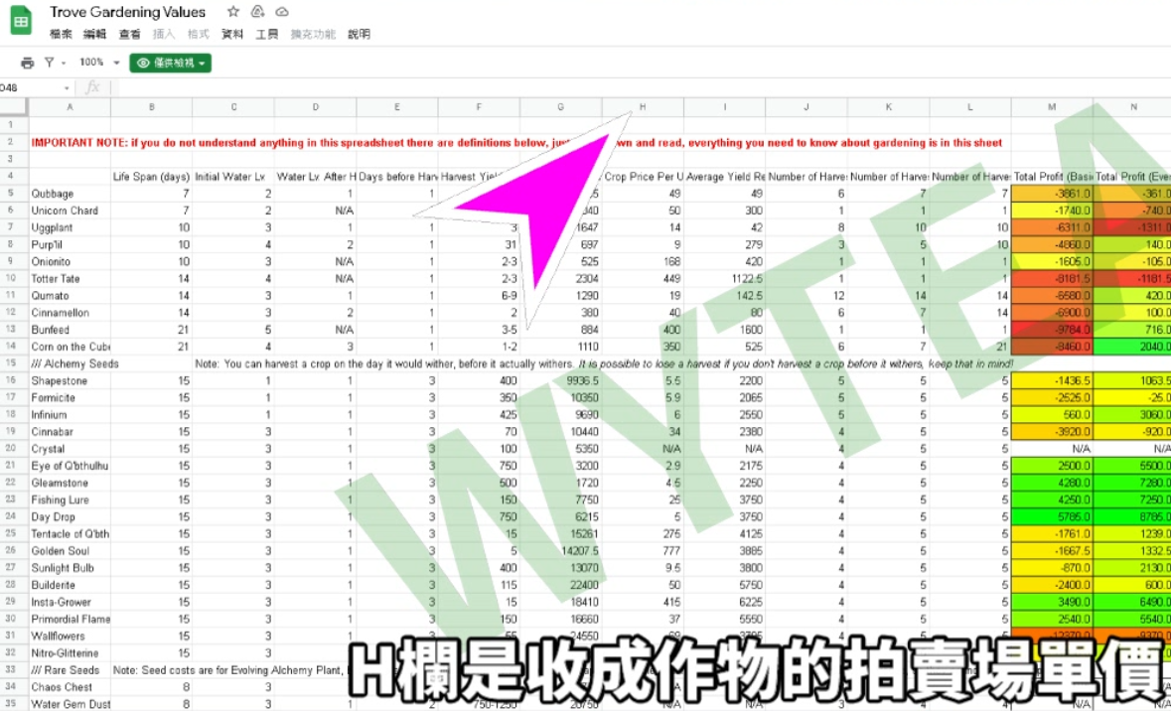The image size is (1171, 711).
Task: Select column L header
Action: 970,107
